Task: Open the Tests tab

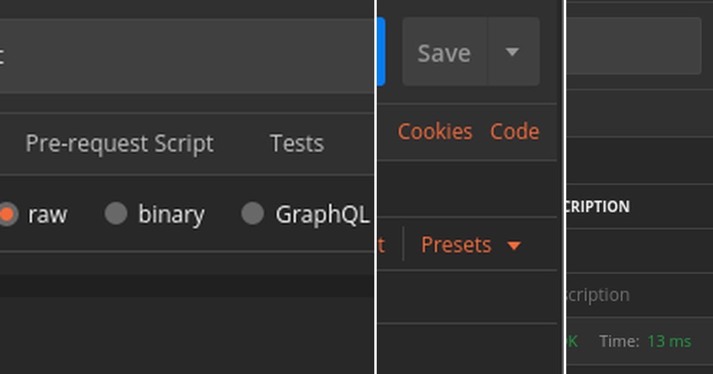Action: (x=296, y=144)
